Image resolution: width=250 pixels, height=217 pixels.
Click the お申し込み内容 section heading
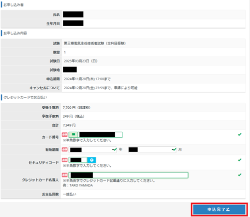tap(15, 33)
